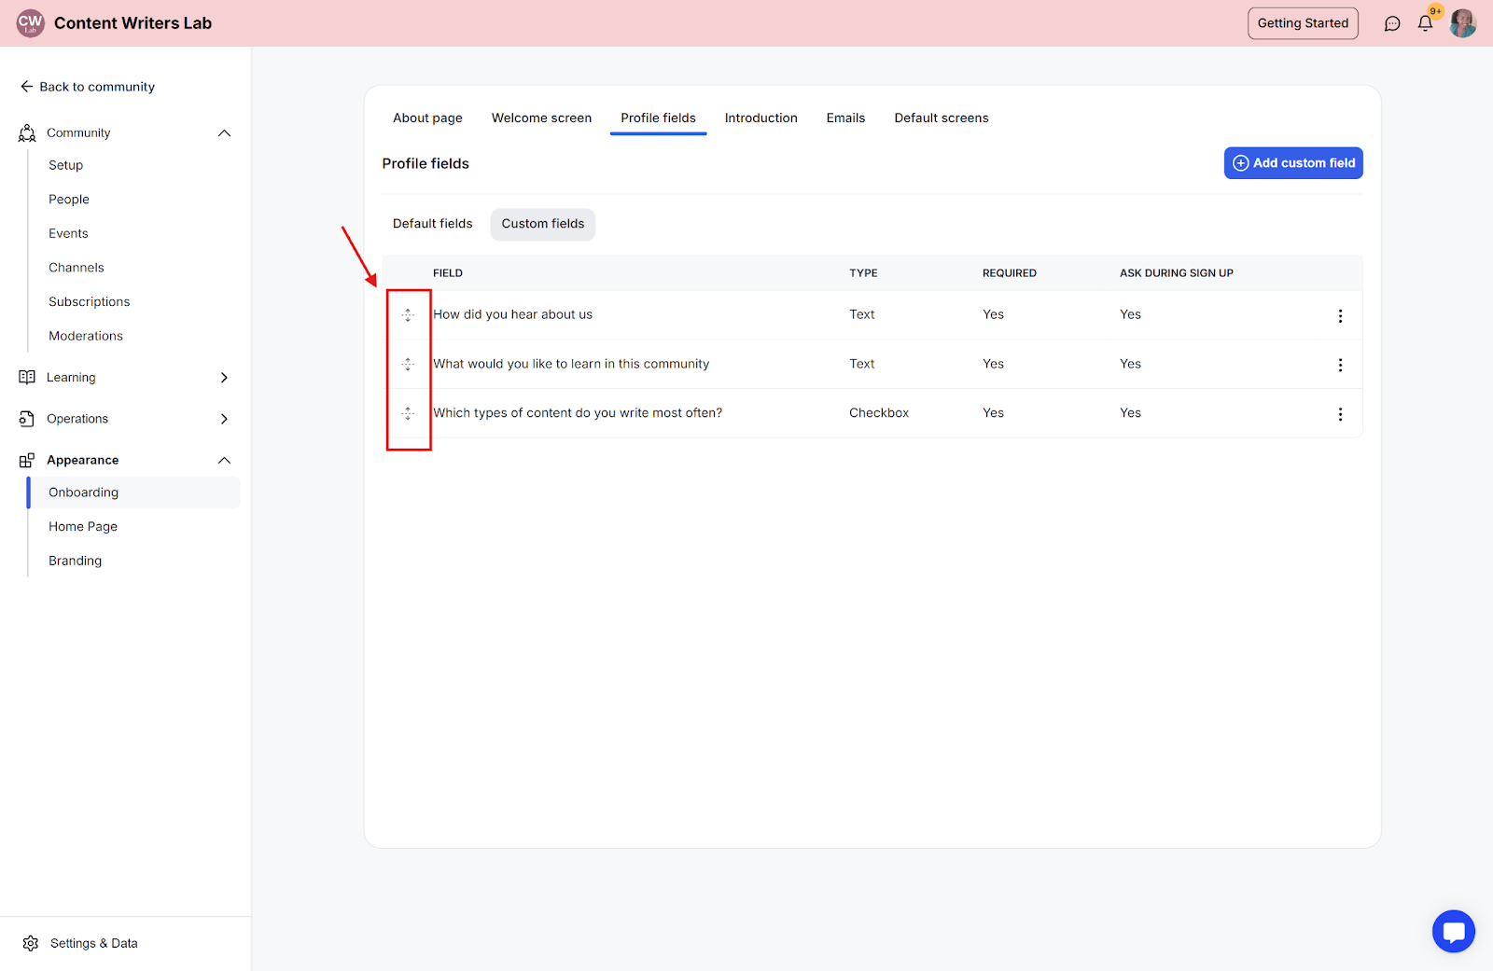Image resolution: width=1493 pixels, height=971 pixels.
Task: Open People in the sidebar
Action: tap(69, 200)
